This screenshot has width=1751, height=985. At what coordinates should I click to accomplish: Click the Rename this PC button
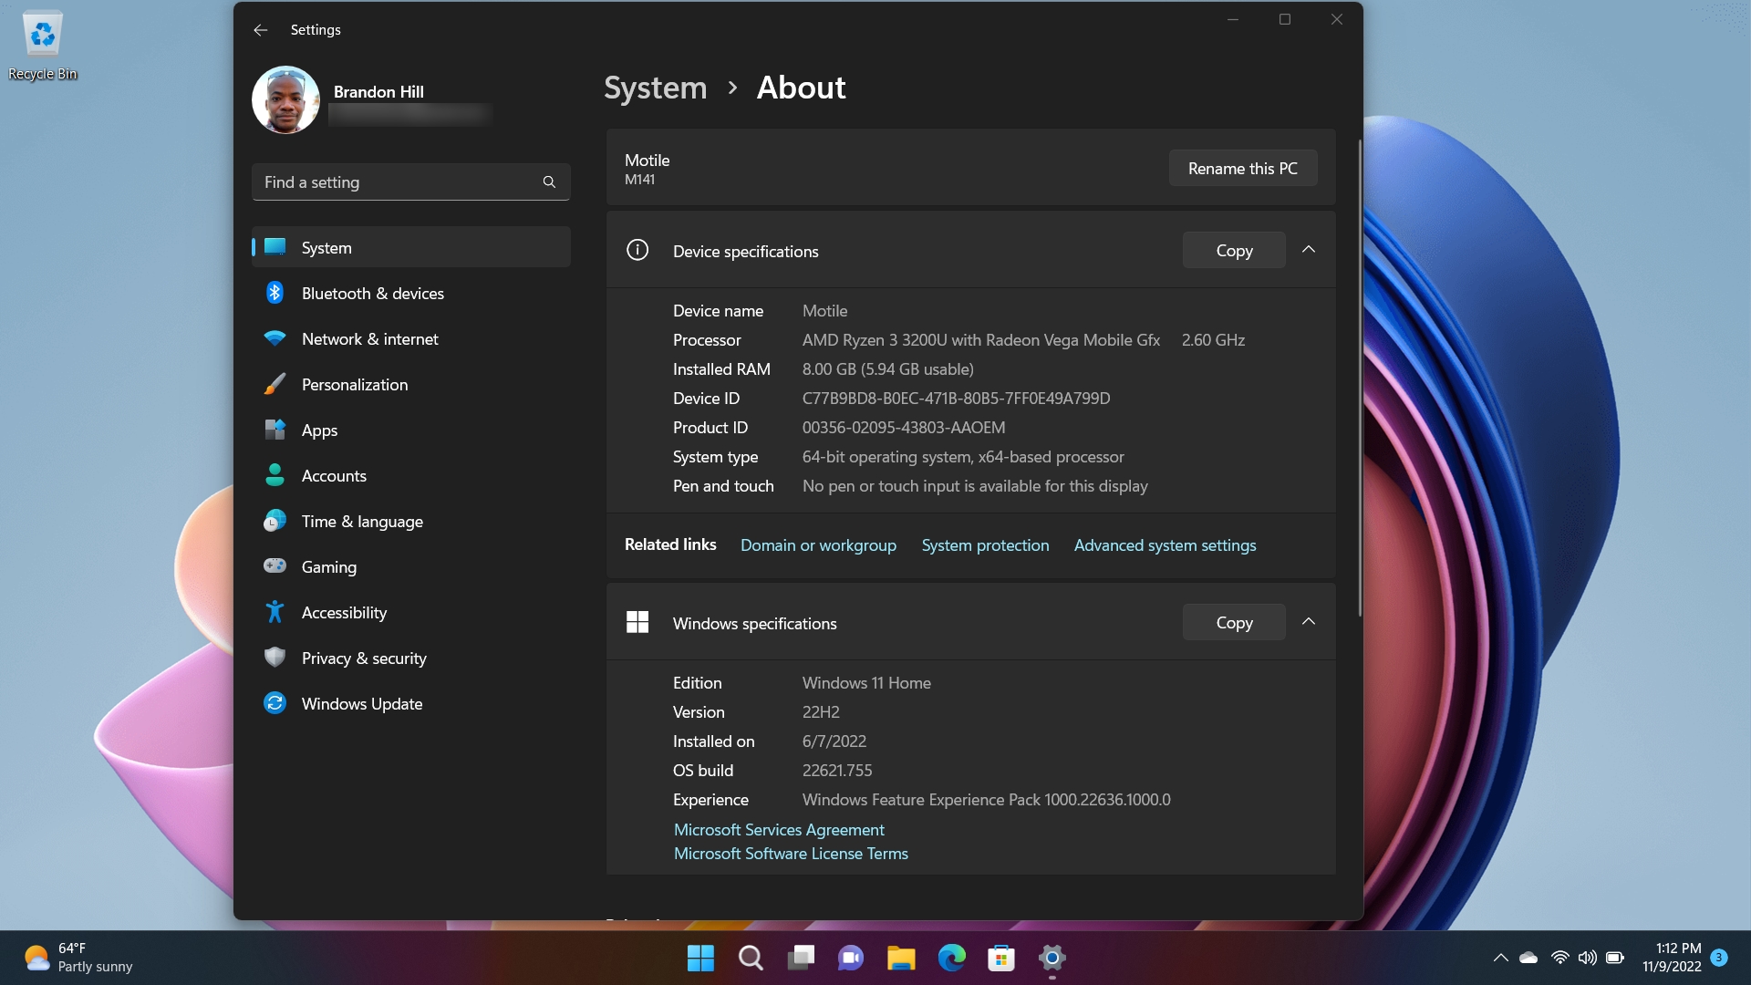pyautogui.click(x=1242, y=167)
